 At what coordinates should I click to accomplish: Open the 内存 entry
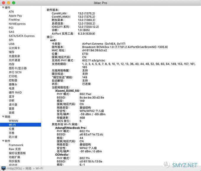(x=12, y=64)
